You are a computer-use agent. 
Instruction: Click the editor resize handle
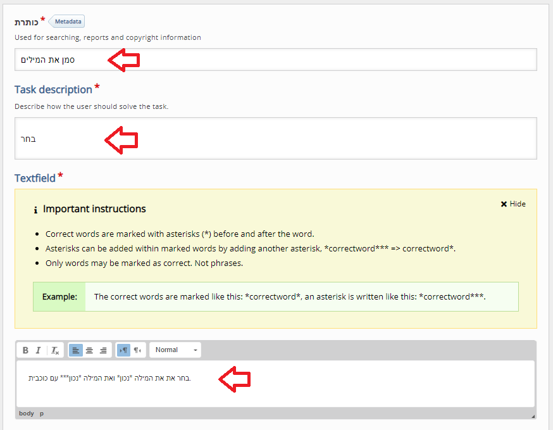point(533,416)
